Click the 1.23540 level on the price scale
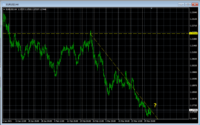This screenshot has height=125, width=200. tap(193, 12)
